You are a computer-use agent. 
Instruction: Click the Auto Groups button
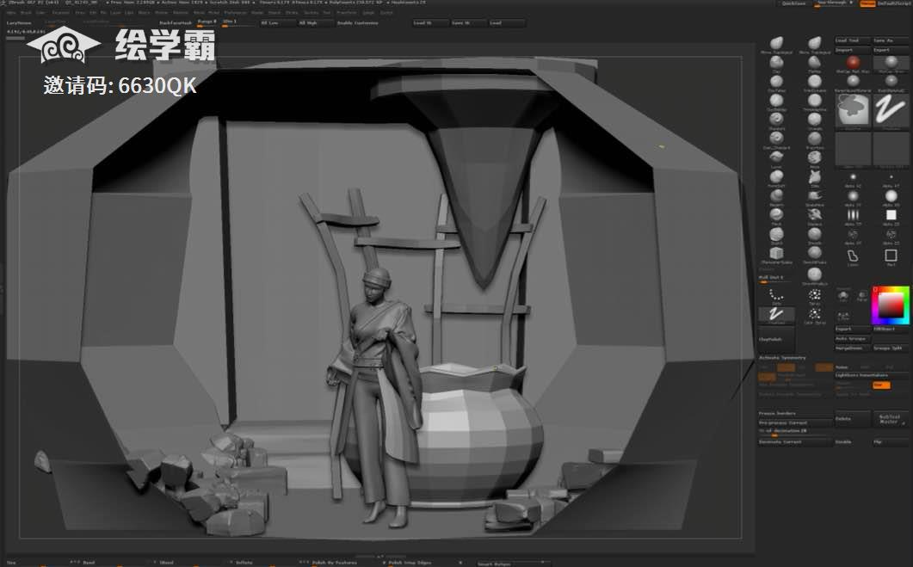tap(853, 339)
